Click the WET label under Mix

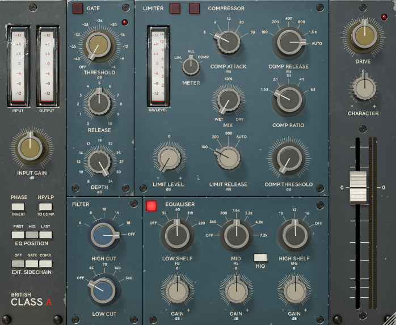pyautogui.click(x=219, y=119)
